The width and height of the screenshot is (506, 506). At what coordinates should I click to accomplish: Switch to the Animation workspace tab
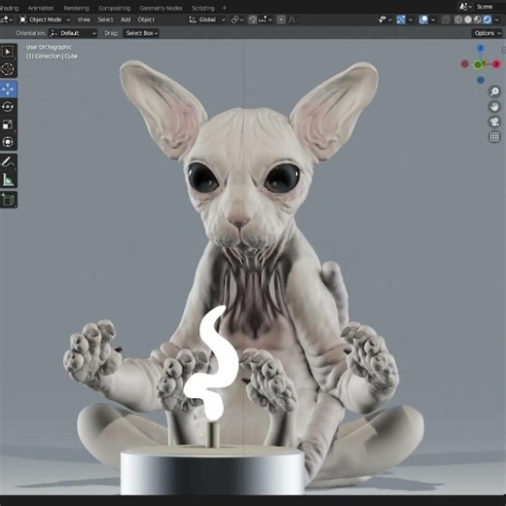coord(41,8)
